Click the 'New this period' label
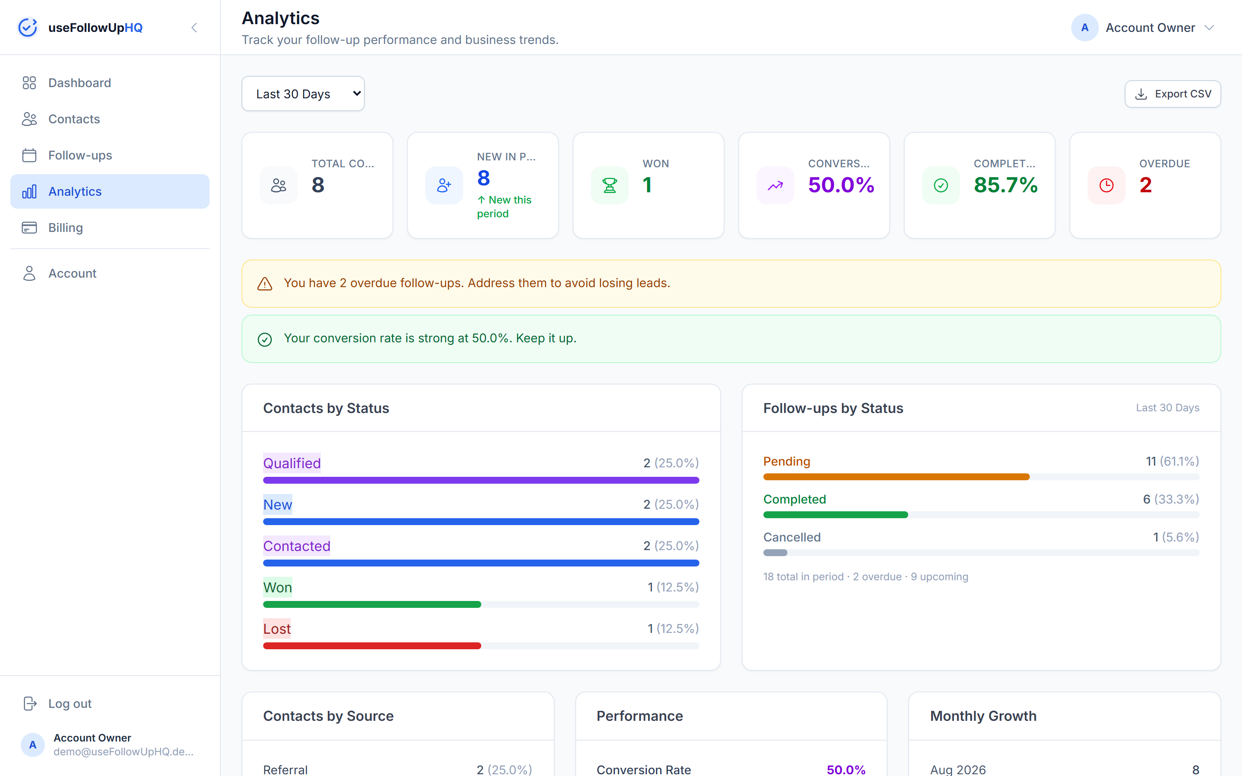The image size is (1242, 776). point(504,207)
